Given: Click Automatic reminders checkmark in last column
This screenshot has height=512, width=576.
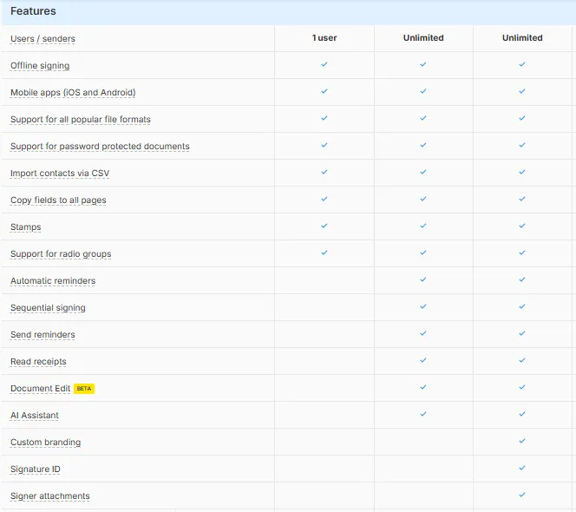Looking at the screenshot, I should [522, 279].
